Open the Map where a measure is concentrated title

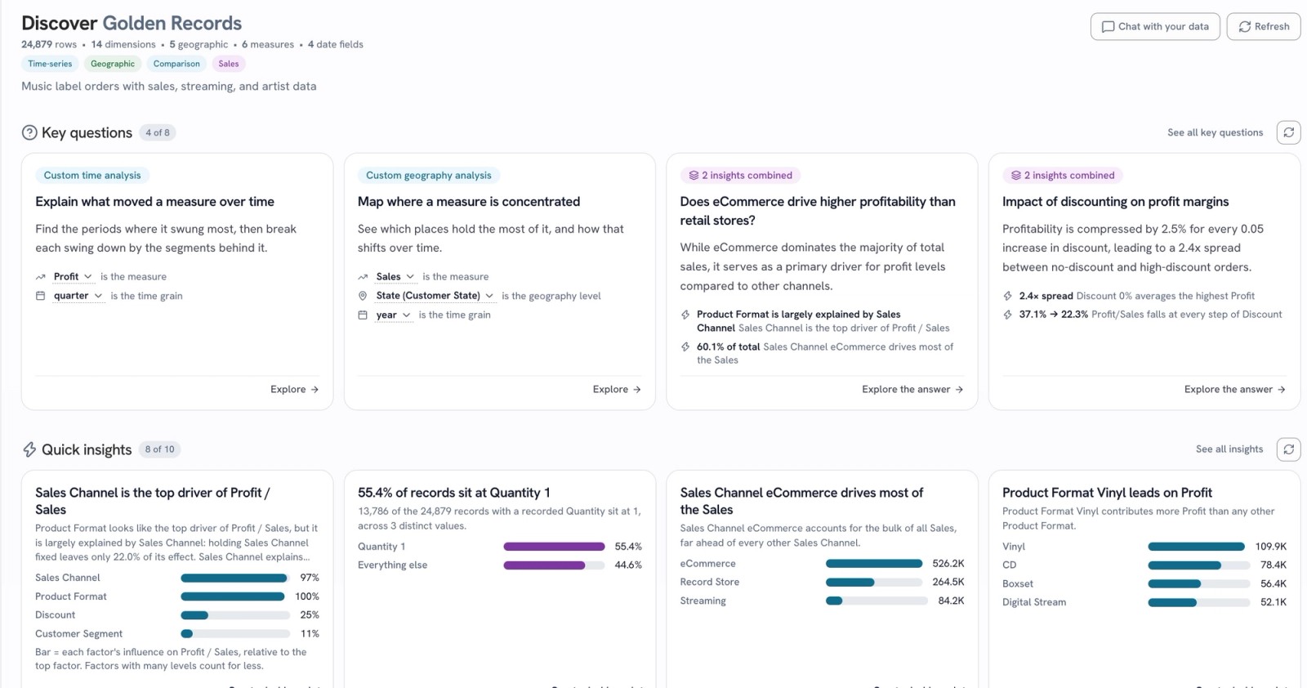click(x=469, y=202)
